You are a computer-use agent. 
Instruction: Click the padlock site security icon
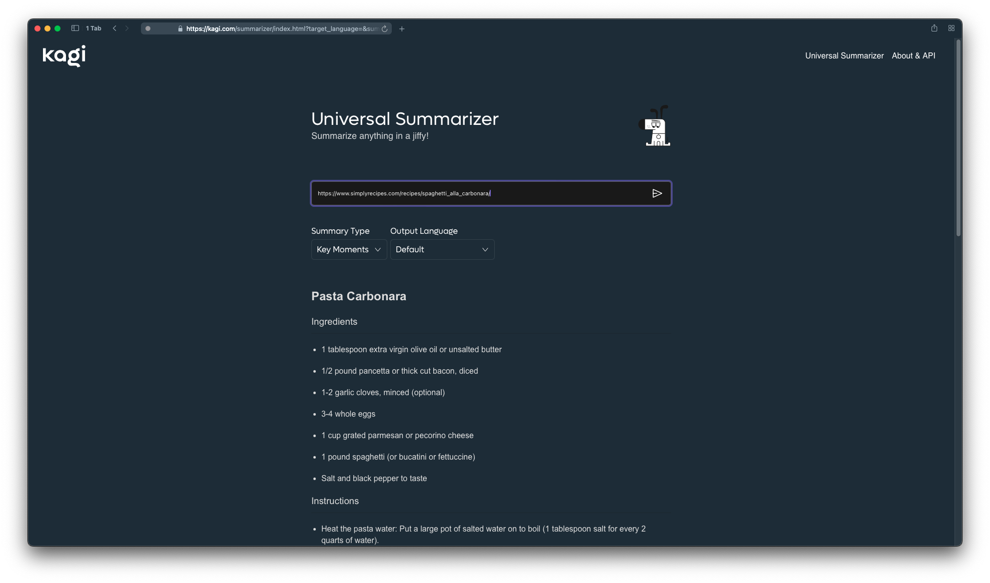(x=180, y=29)
